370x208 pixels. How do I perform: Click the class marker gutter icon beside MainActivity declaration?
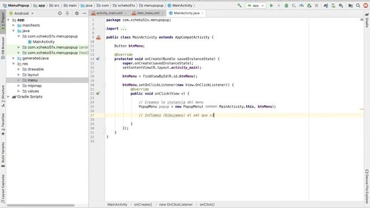tap(98, 37)
